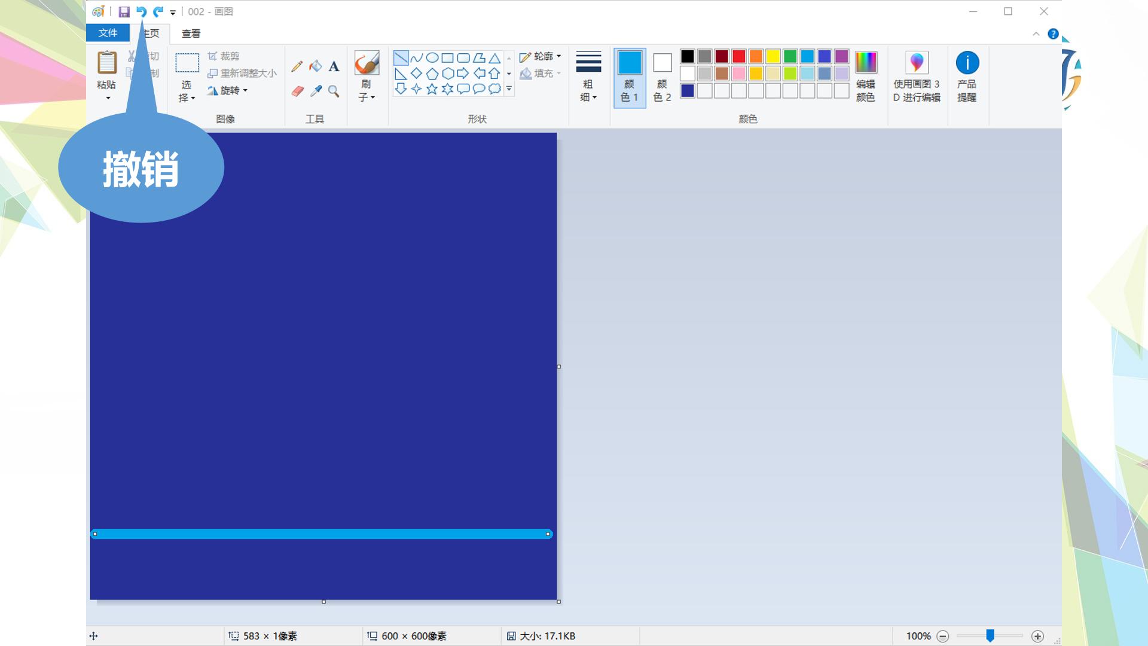Pick the custom dark blue swatch
This screenshot has width=1148, height=646.
tap(688, 91)
